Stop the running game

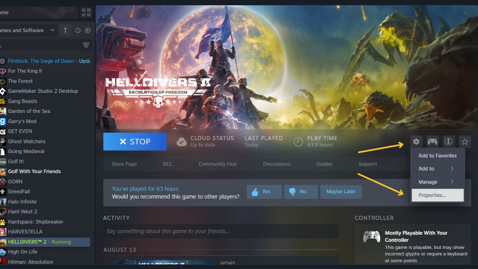click(135, 141)
